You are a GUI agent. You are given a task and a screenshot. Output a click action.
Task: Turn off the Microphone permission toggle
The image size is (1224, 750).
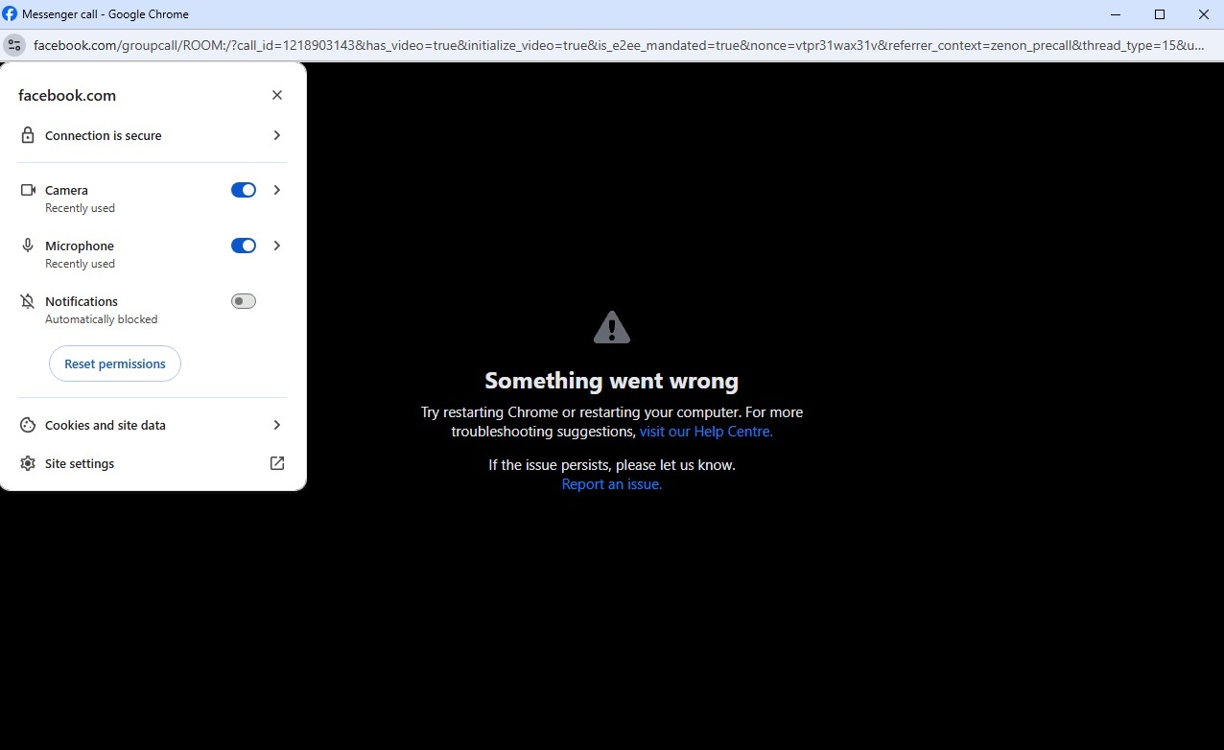244,246
